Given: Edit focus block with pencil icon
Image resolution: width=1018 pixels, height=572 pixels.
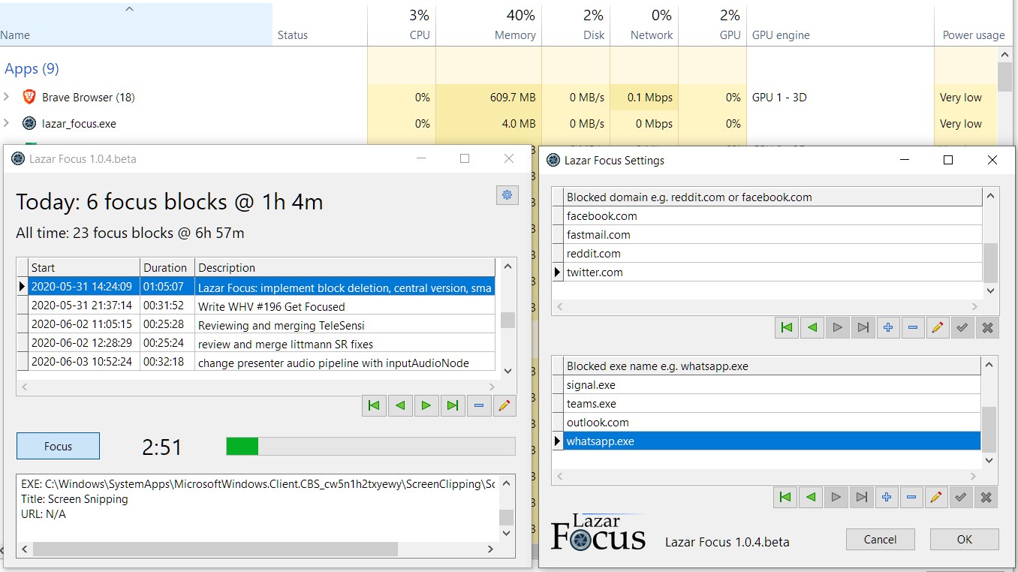Looking at the screenshot, I should pos(504,405).
